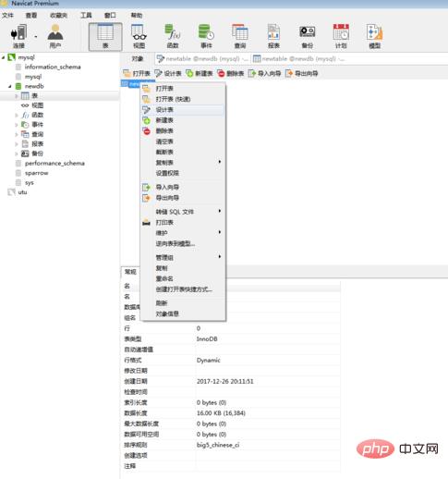The width and height of the screenshot is (448, 479).
Task: Choose 设置权限 in the context menu
Action: click(183, 173)
